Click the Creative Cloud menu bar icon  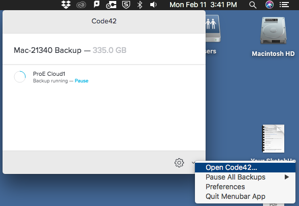(81, 5)
